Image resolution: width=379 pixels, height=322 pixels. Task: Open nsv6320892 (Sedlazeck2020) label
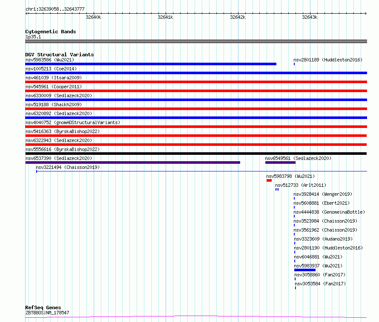(59, 113)
